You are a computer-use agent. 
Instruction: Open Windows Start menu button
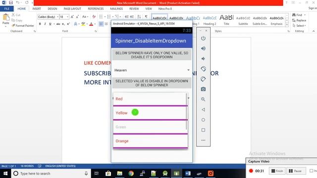click(5, 174)
